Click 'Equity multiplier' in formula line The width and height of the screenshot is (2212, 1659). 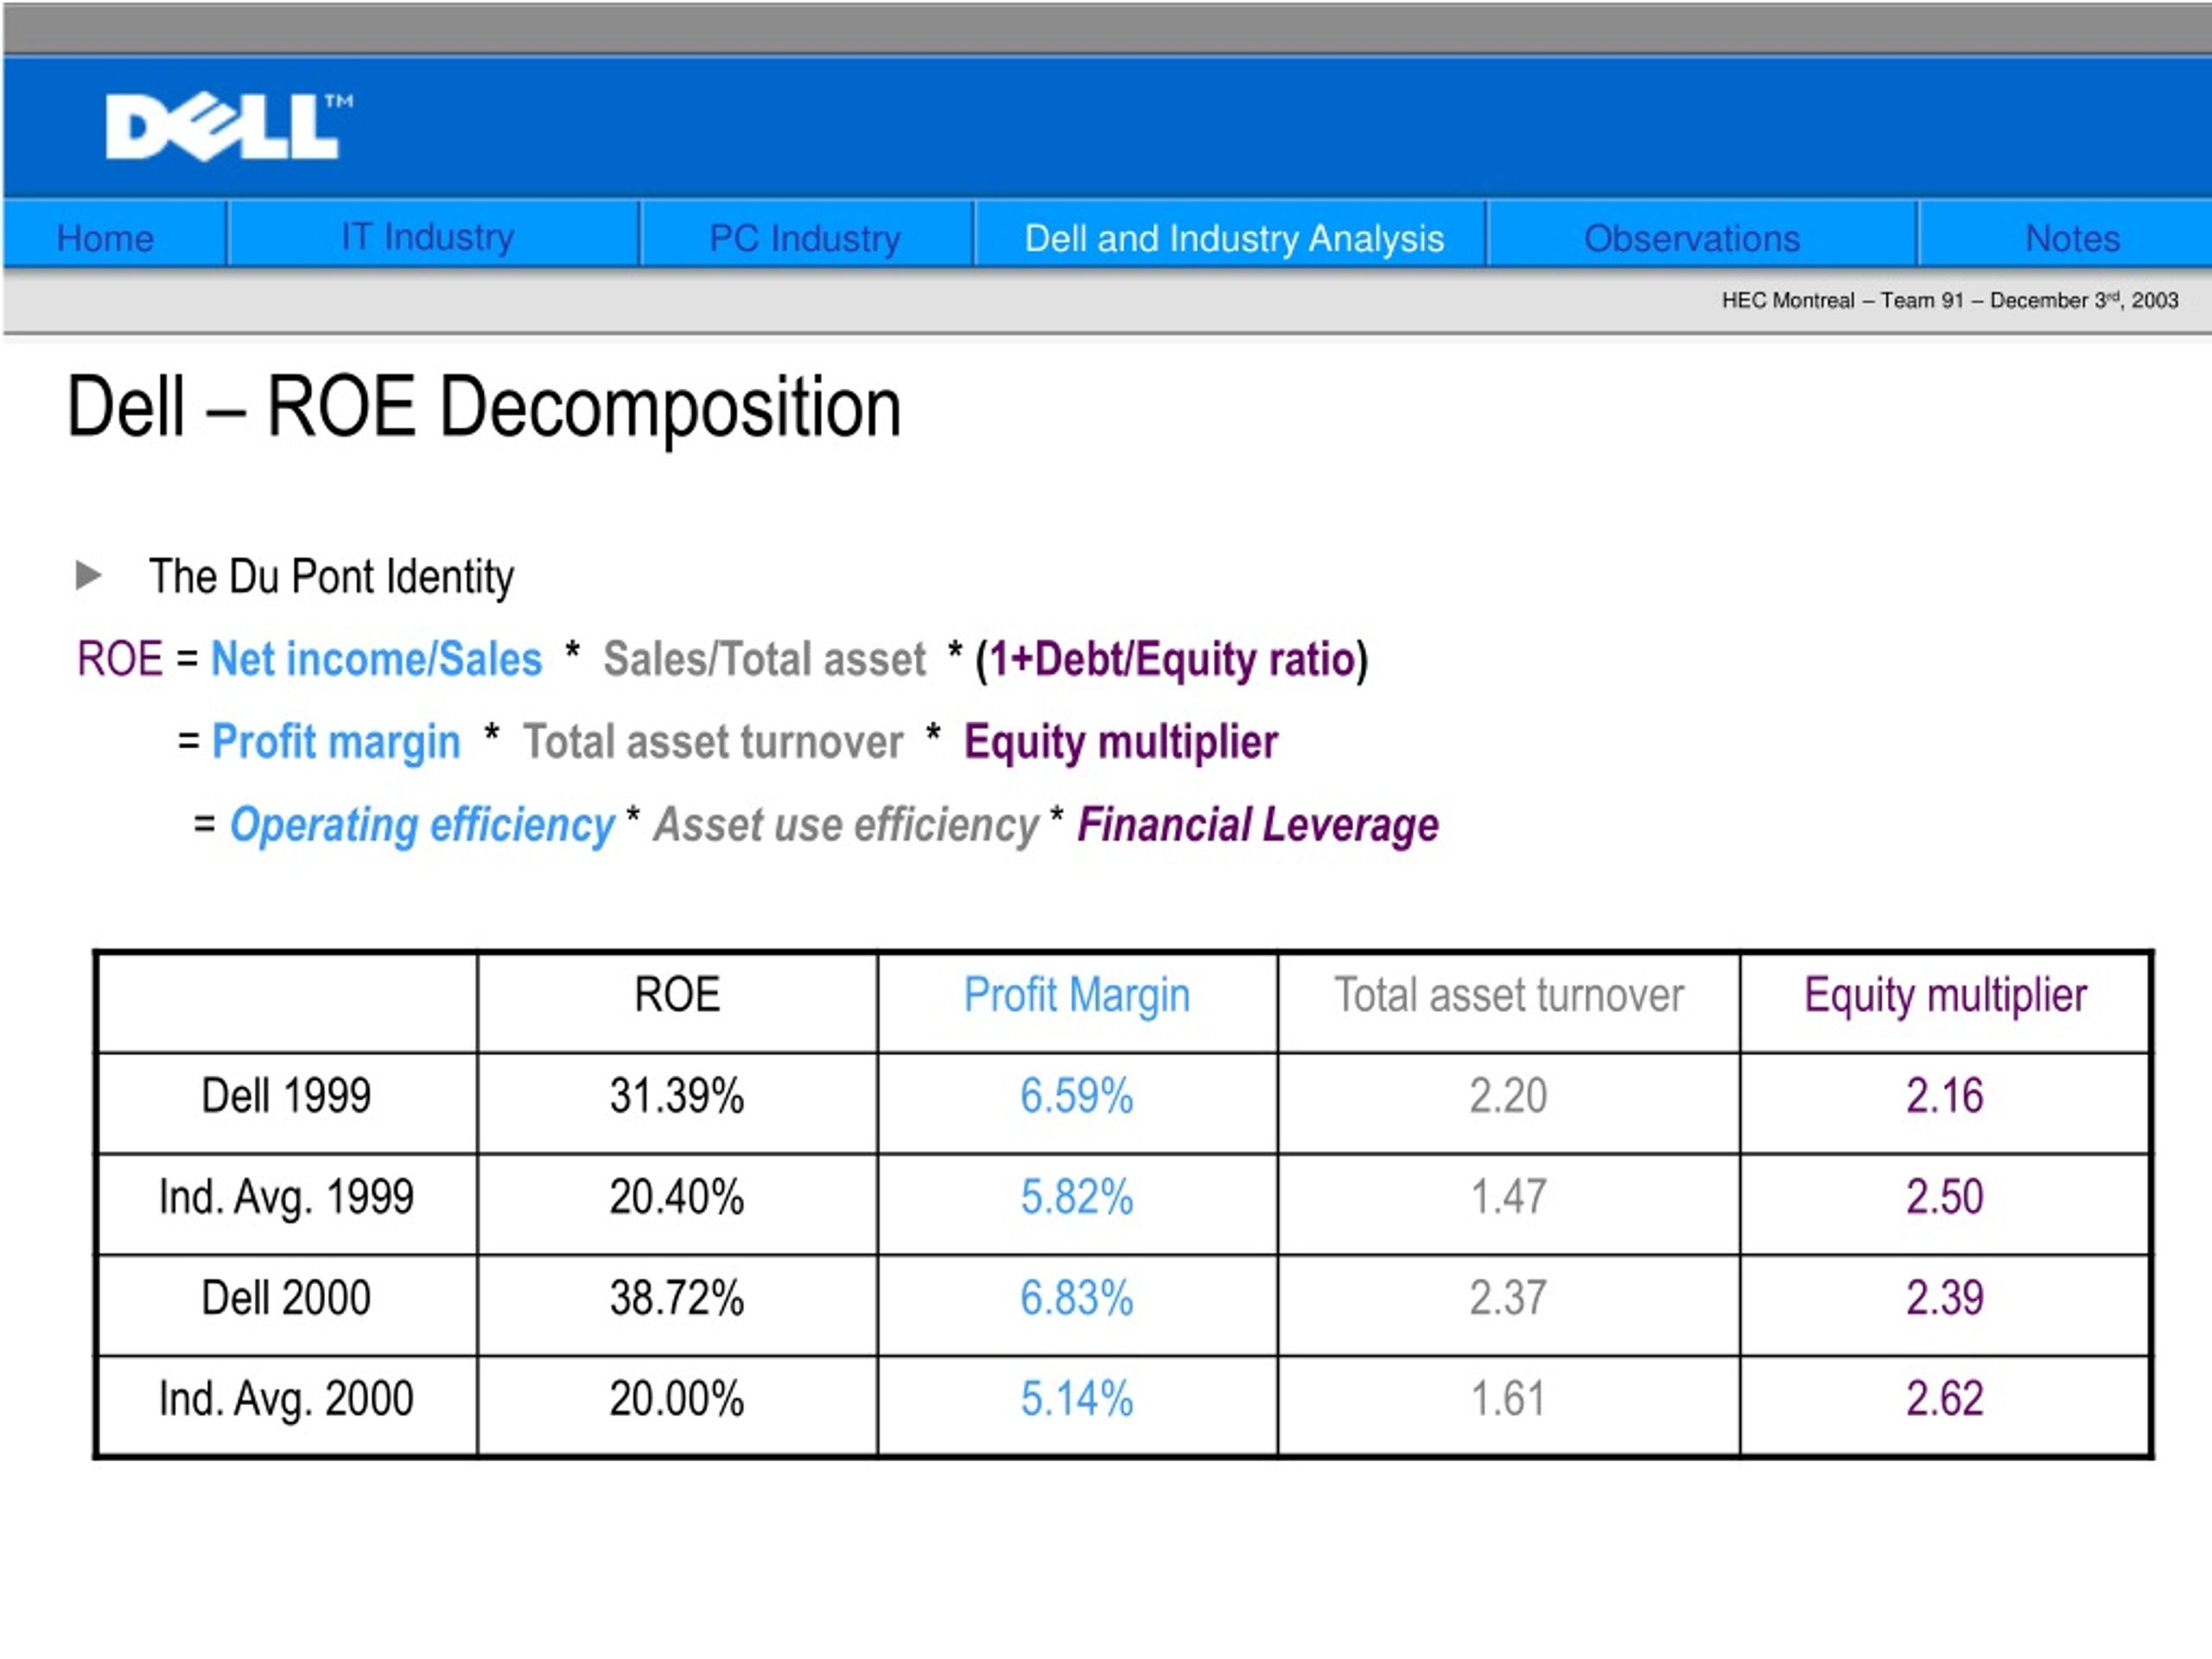pyautogui.click(x=1121, y=742)
